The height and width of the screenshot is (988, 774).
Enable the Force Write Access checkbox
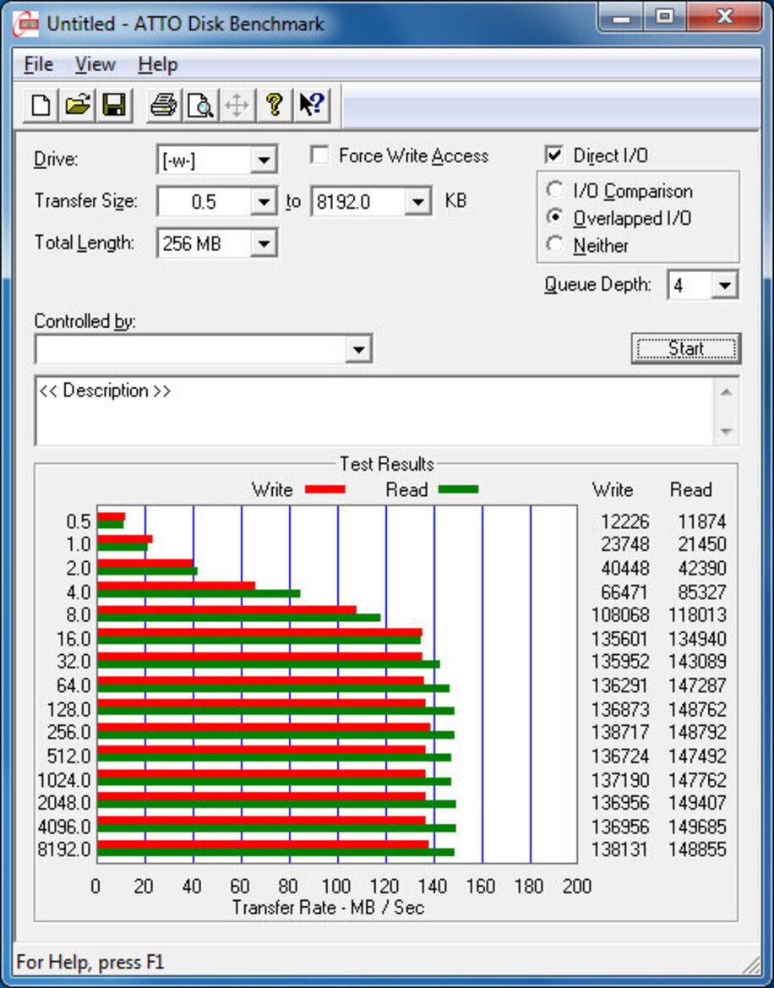click(320, 155)
